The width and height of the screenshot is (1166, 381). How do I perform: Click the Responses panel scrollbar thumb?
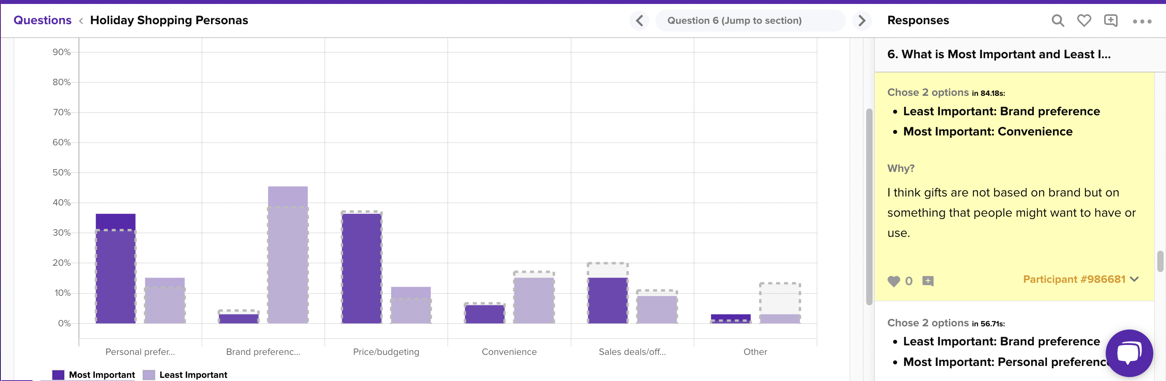(1160, 261)
